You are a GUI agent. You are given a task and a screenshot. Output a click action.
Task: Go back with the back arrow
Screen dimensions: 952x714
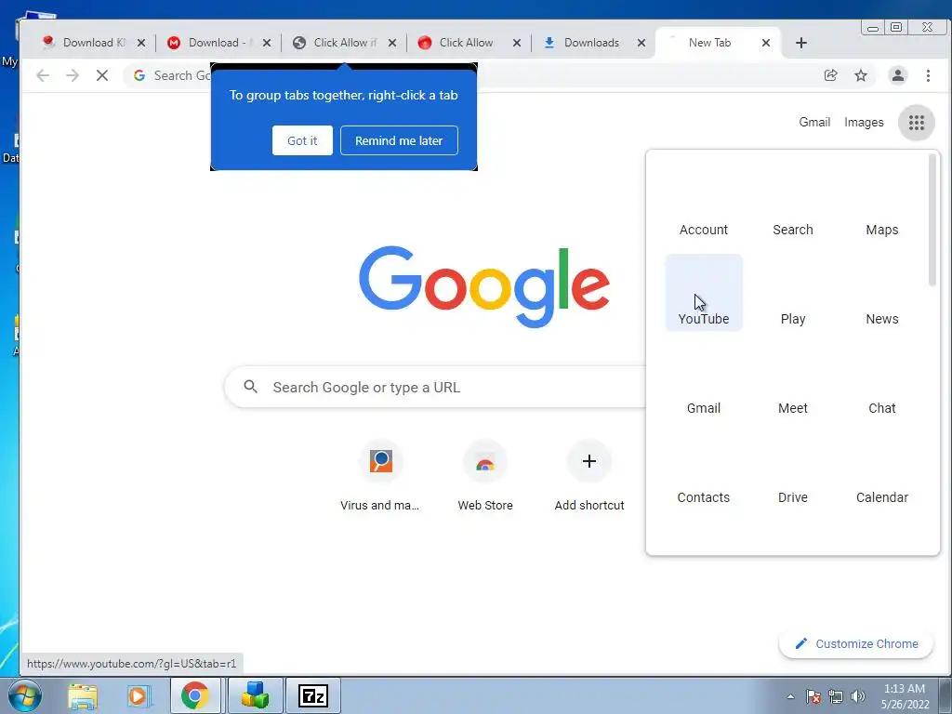coord(43,75)
